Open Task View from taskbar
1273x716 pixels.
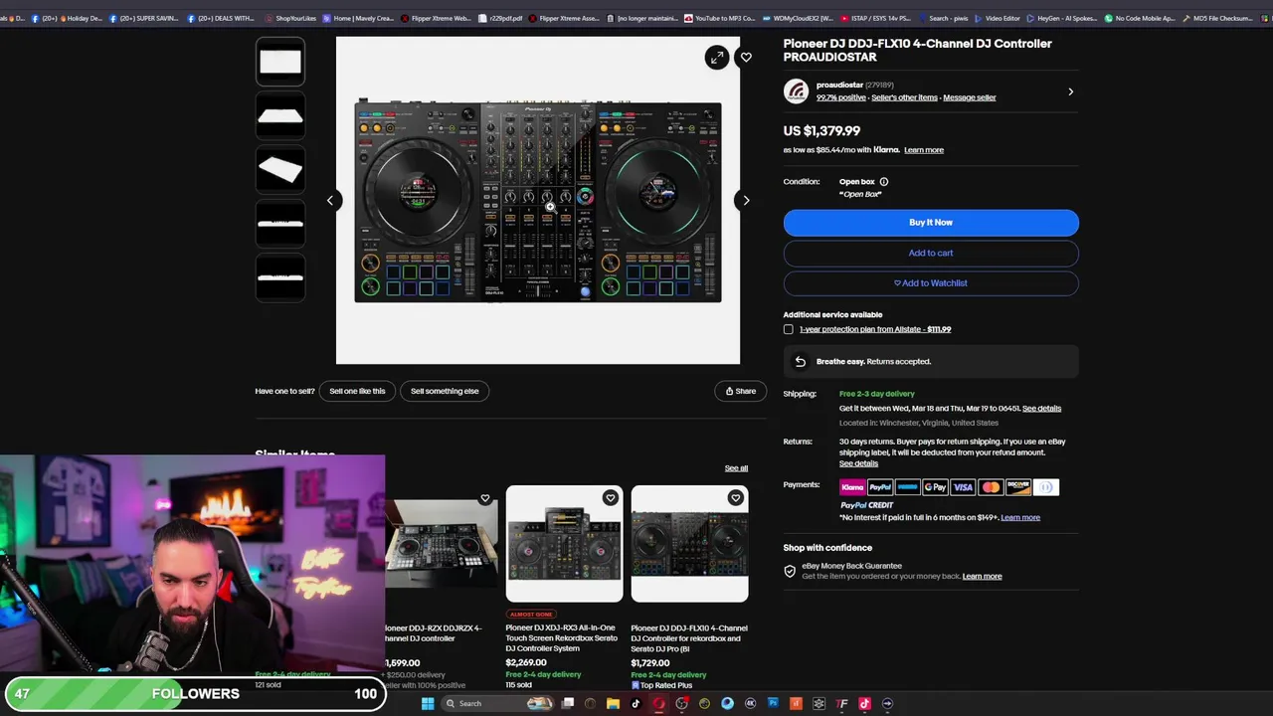click(x=568, y=704)
